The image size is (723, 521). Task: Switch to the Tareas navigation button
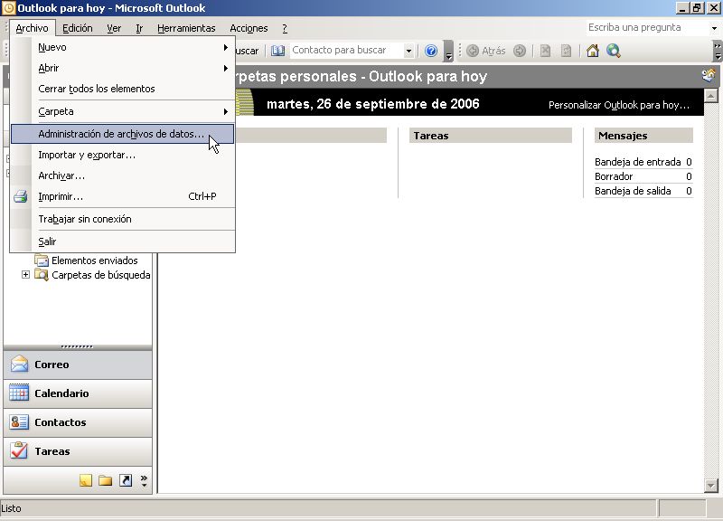click(x=78, y=451)
